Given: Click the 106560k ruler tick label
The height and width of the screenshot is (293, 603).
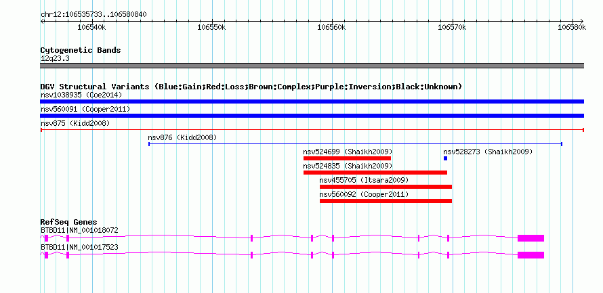Looking at the screenshot, I should click(x=332, y=27).
